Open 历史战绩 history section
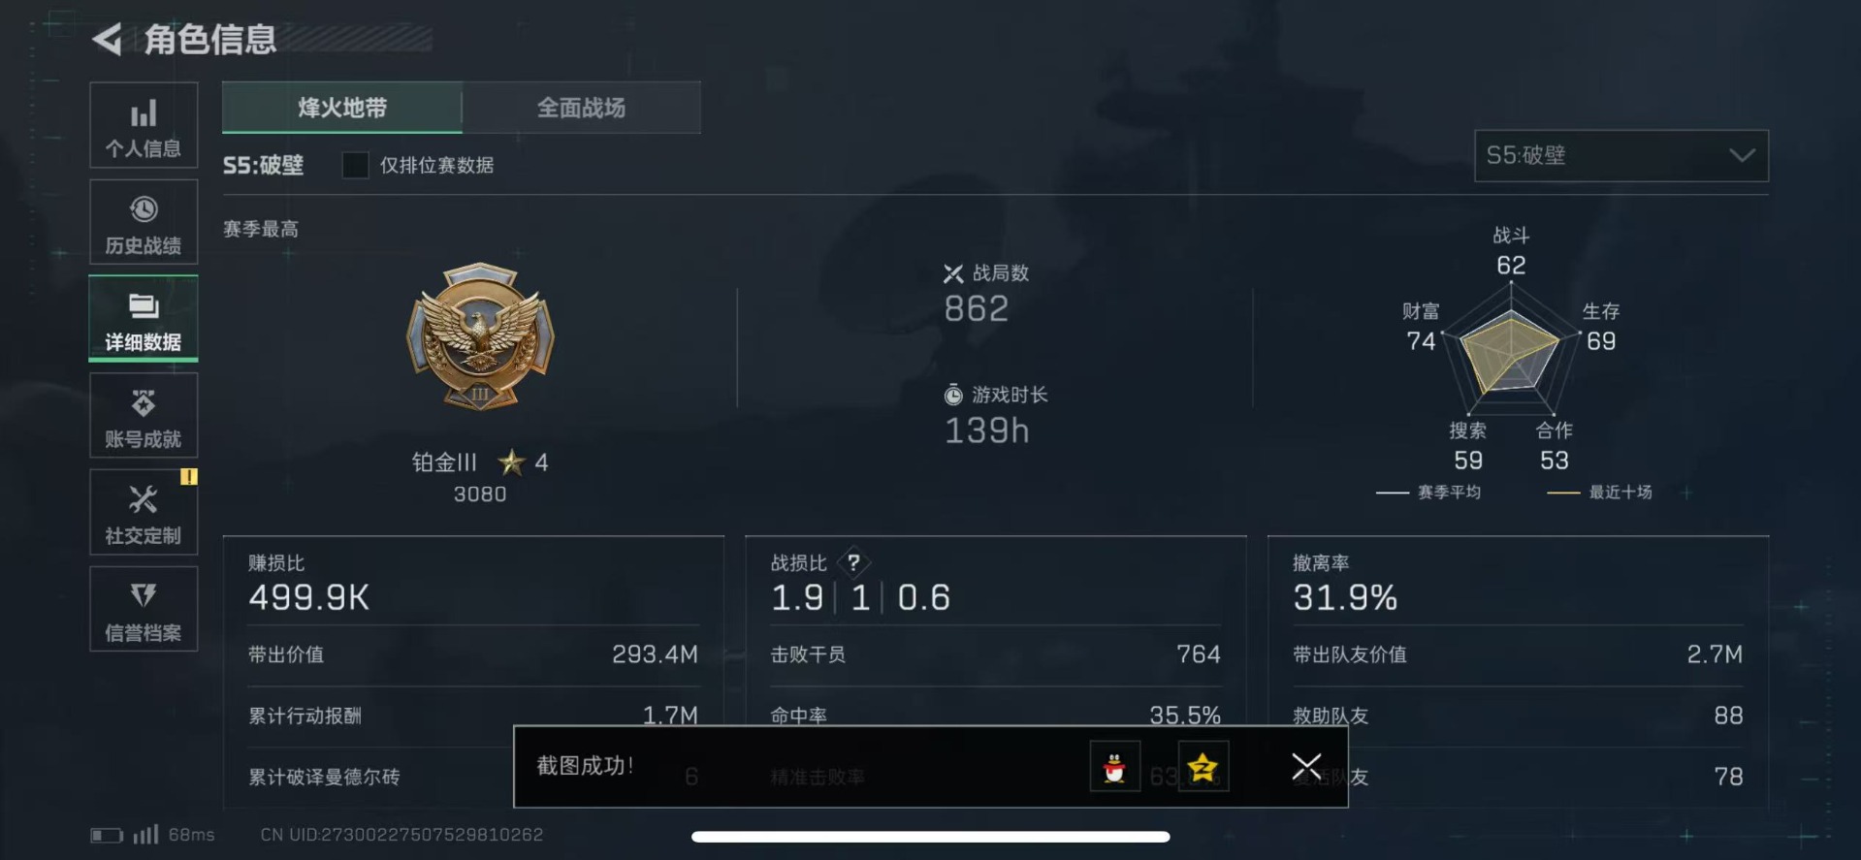1861x860 pixels. 144,222
